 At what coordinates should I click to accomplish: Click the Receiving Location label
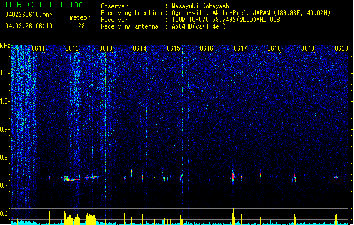pos(131,13)
